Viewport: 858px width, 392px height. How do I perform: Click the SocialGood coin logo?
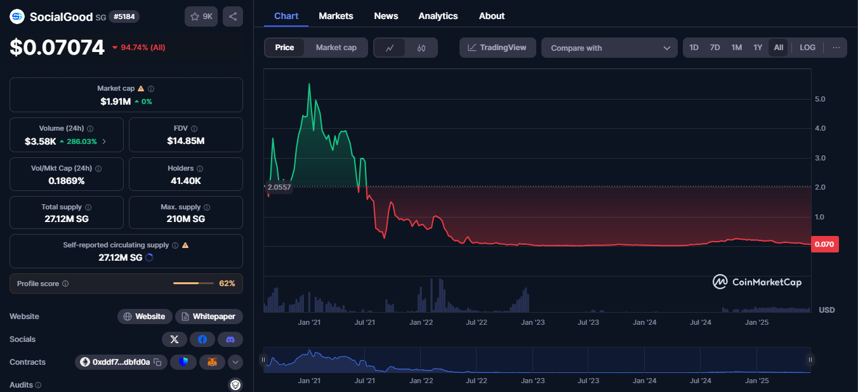coord(17,16)
